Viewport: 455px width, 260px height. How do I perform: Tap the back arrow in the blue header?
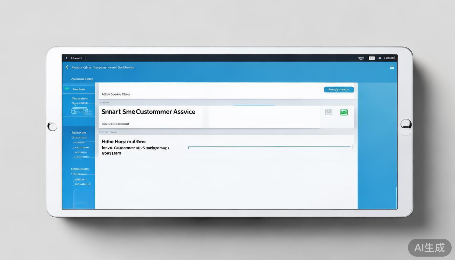click(67, 67)
